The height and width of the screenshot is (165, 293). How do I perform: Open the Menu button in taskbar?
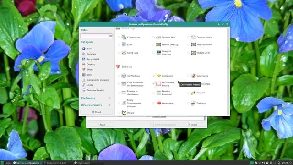pos(5,163)
